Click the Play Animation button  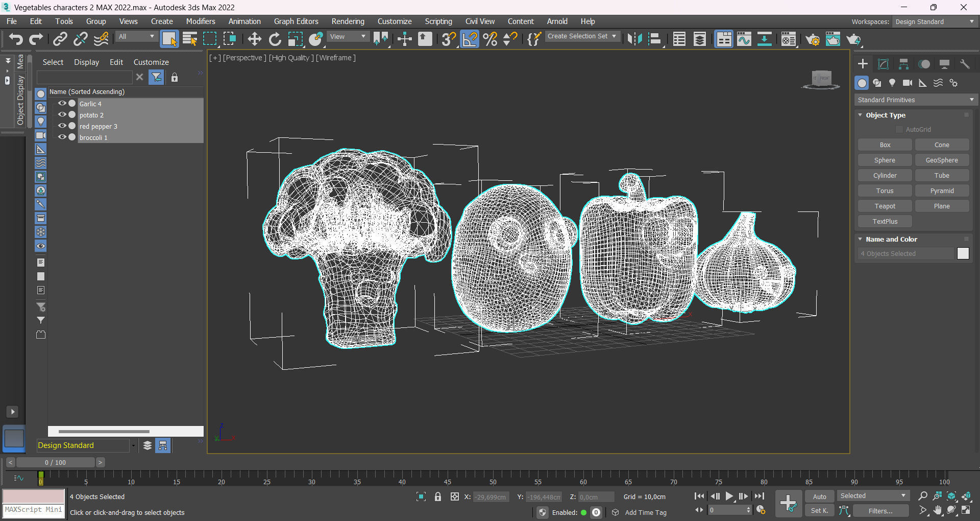click(x=729, y=496)
